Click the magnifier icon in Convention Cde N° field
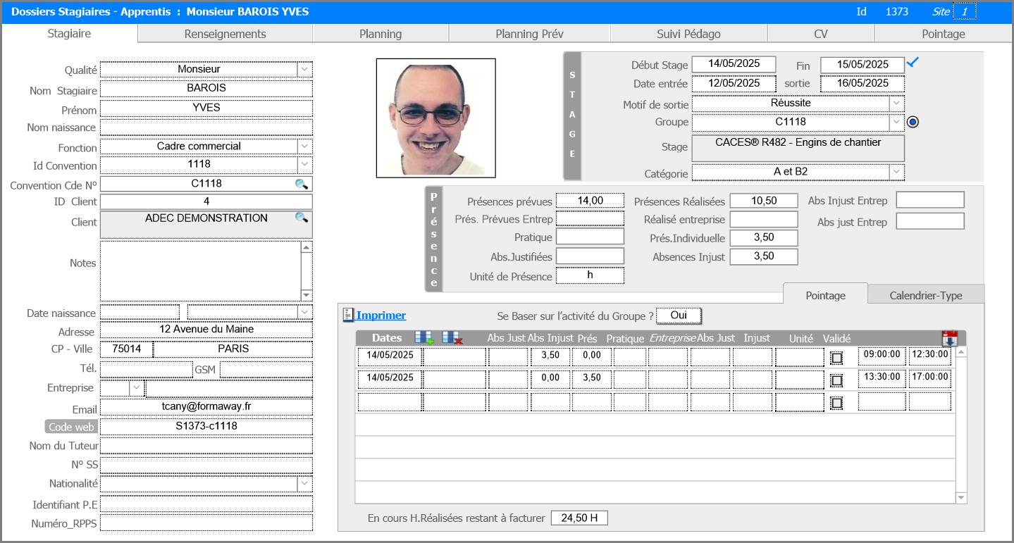Image resolution: width=1014 pixels, height=543 pixels. (x=301, y=184)
